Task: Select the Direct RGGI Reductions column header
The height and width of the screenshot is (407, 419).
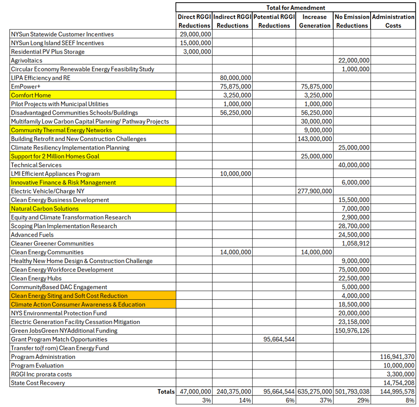Action: (194, 21)
